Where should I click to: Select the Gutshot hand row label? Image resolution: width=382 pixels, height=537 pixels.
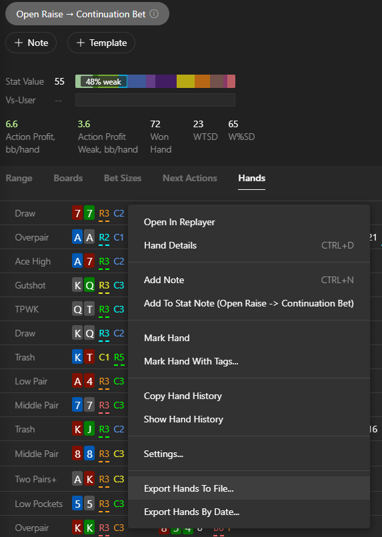click(x=30, y=285)
